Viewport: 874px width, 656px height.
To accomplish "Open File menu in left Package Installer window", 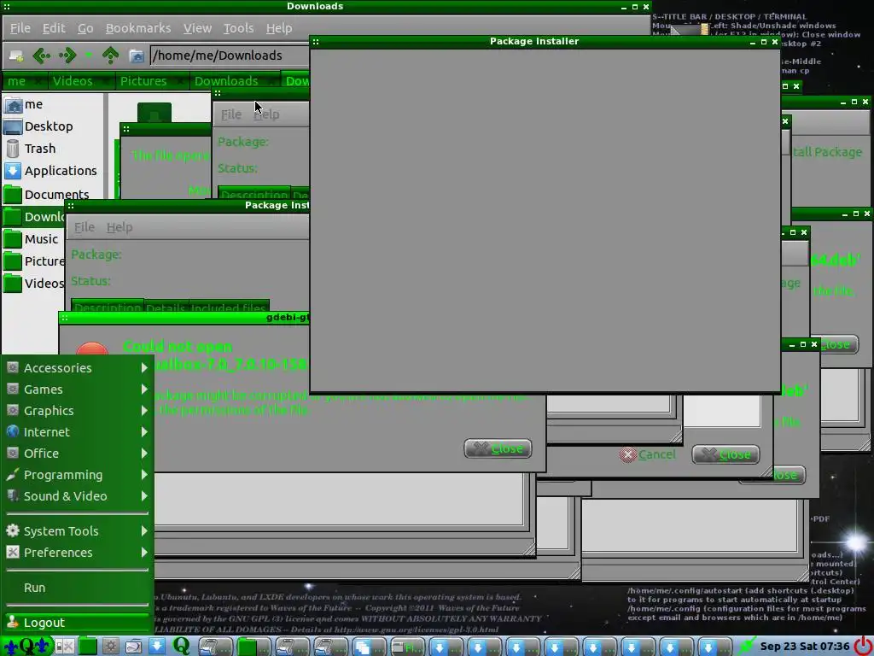I will [x=84, y=227].
